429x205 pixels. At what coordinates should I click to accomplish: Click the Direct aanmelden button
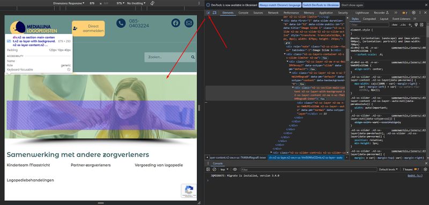[x=88, y=28]
